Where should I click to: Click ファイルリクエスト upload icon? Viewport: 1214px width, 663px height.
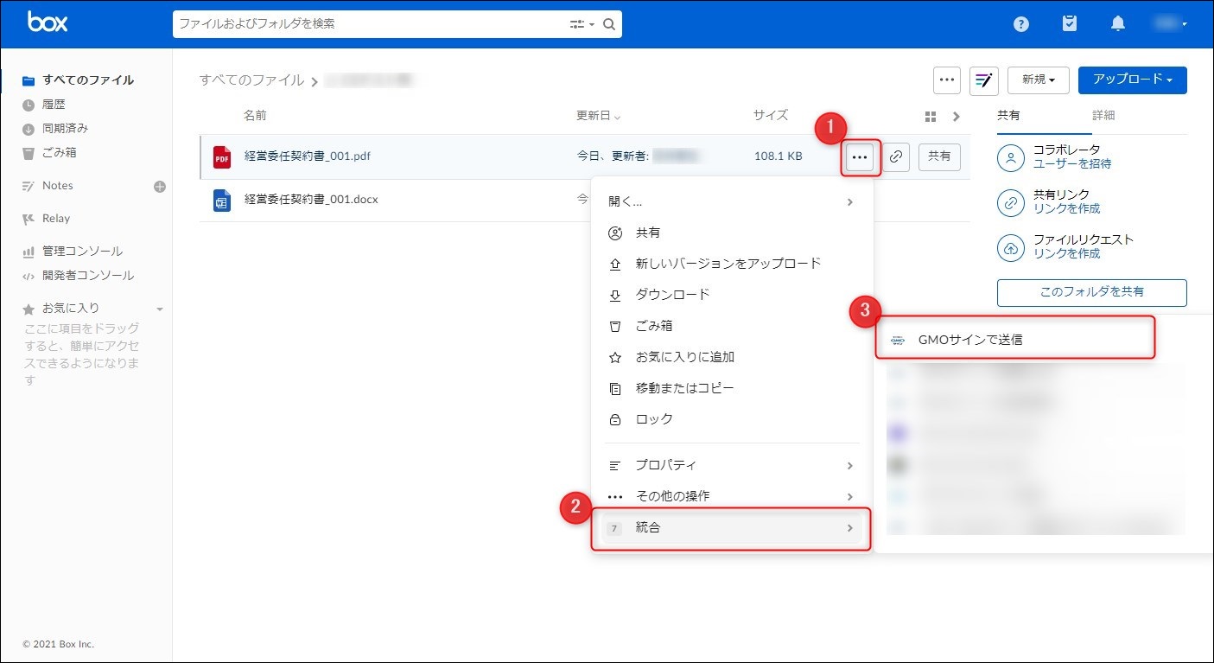[x=1010, y=247]
